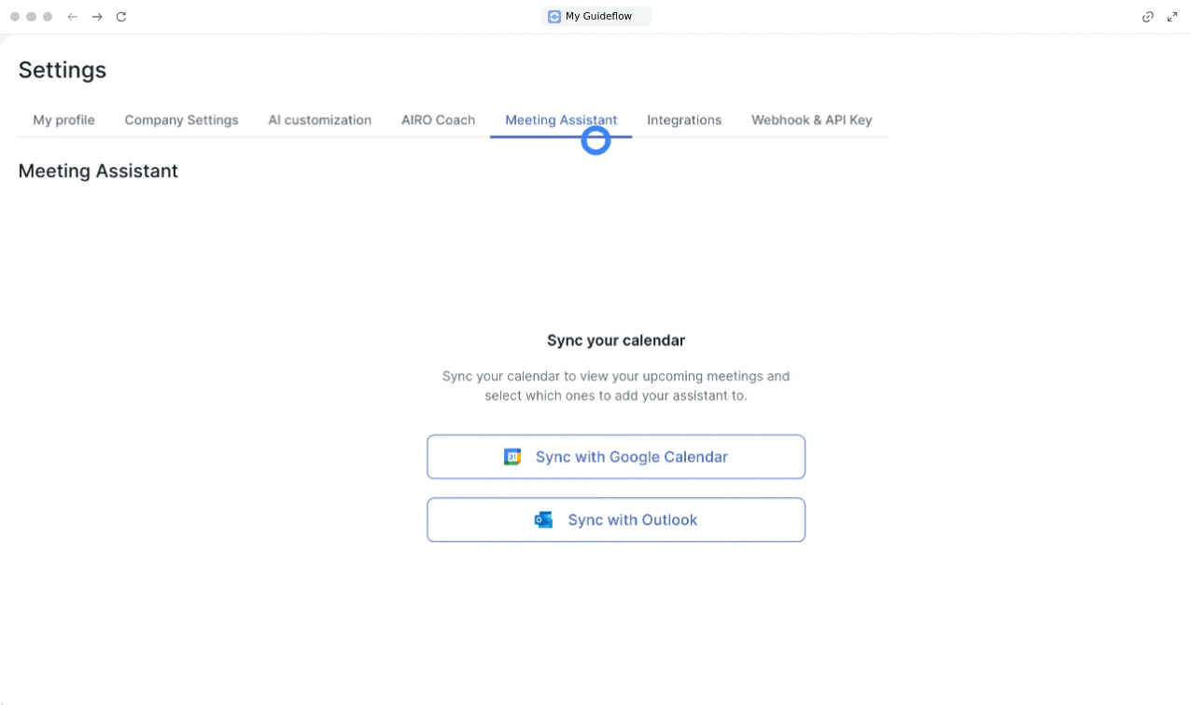Click the Outlook logo icon

pos(543,520)
